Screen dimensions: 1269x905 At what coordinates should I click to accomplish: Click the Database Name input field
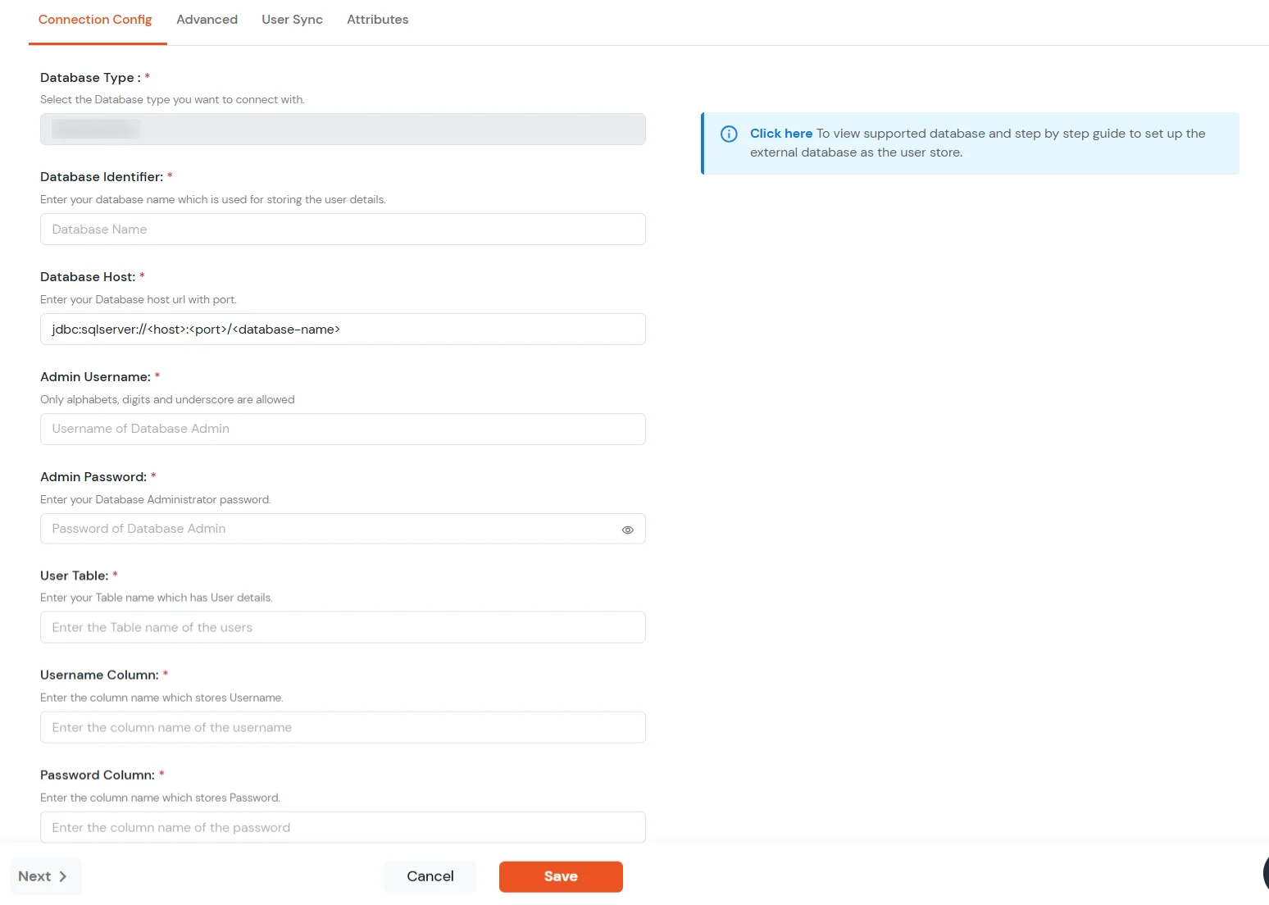(x=342, y=229)
